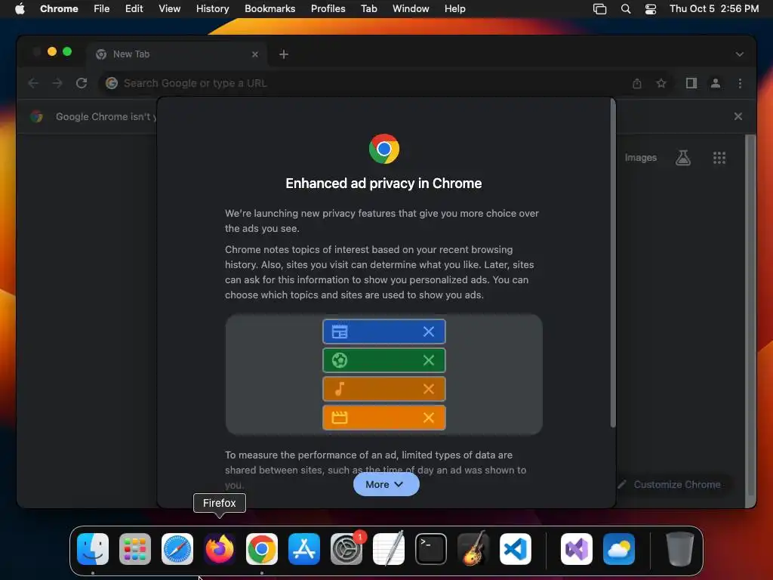The width and height of the screenshot is (773, 580).
Task: Go forward using the forward arrow
Action: click(x=57, y=83)
